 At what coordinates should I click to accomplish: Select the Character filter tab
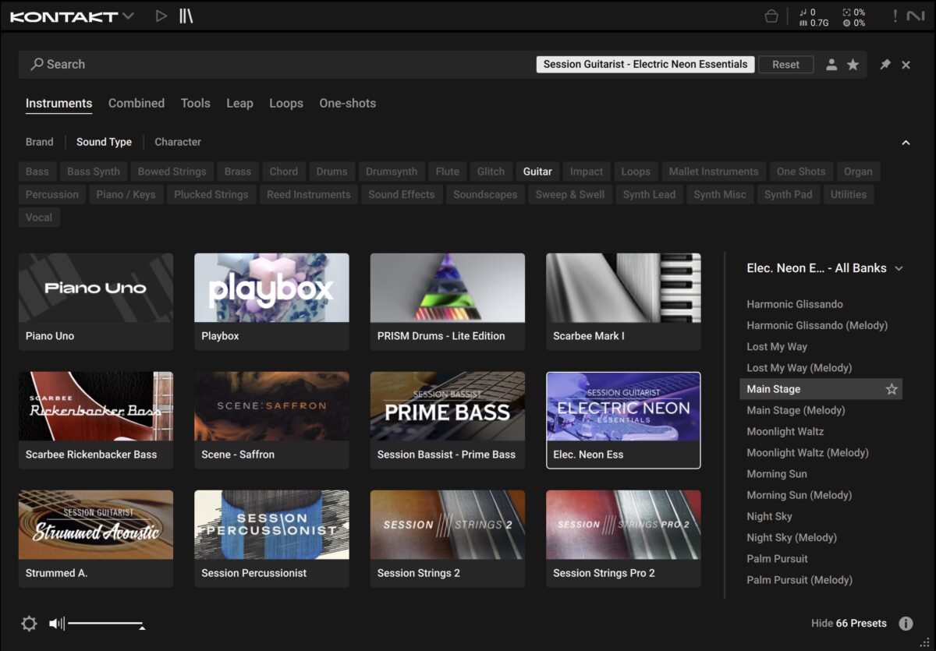coord(178,142)
